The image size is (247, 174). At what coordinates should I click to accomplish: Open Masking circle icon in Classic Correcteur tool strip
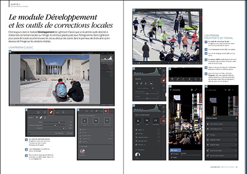[63, 112]
